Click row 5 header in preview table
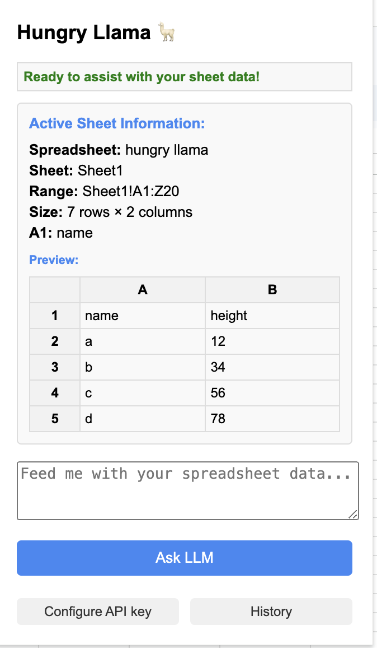The image size is (377, 648). 55,419
